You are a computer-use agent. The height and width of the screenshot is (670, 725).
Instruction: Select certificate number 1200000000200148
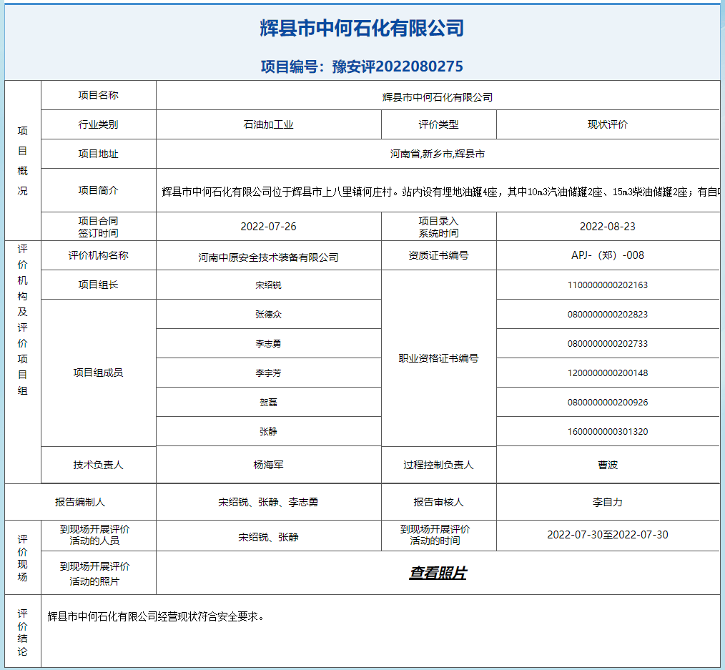click(x=608, y=373)
